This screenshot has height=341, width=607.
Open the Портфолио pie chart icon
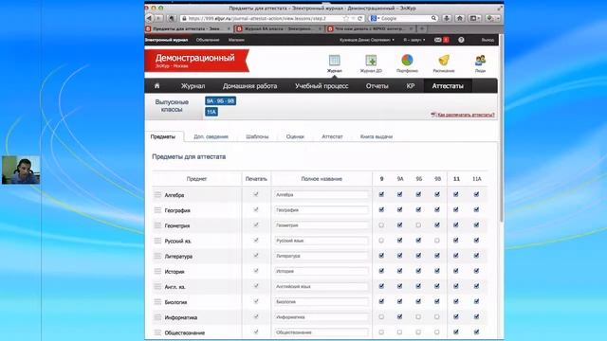tap(407, 61)
